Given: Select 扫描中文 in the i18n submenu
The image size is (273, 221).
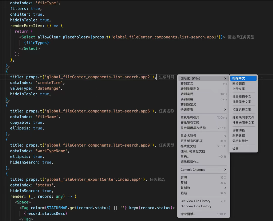Looking at the screenshot, I should pos(243,78).
